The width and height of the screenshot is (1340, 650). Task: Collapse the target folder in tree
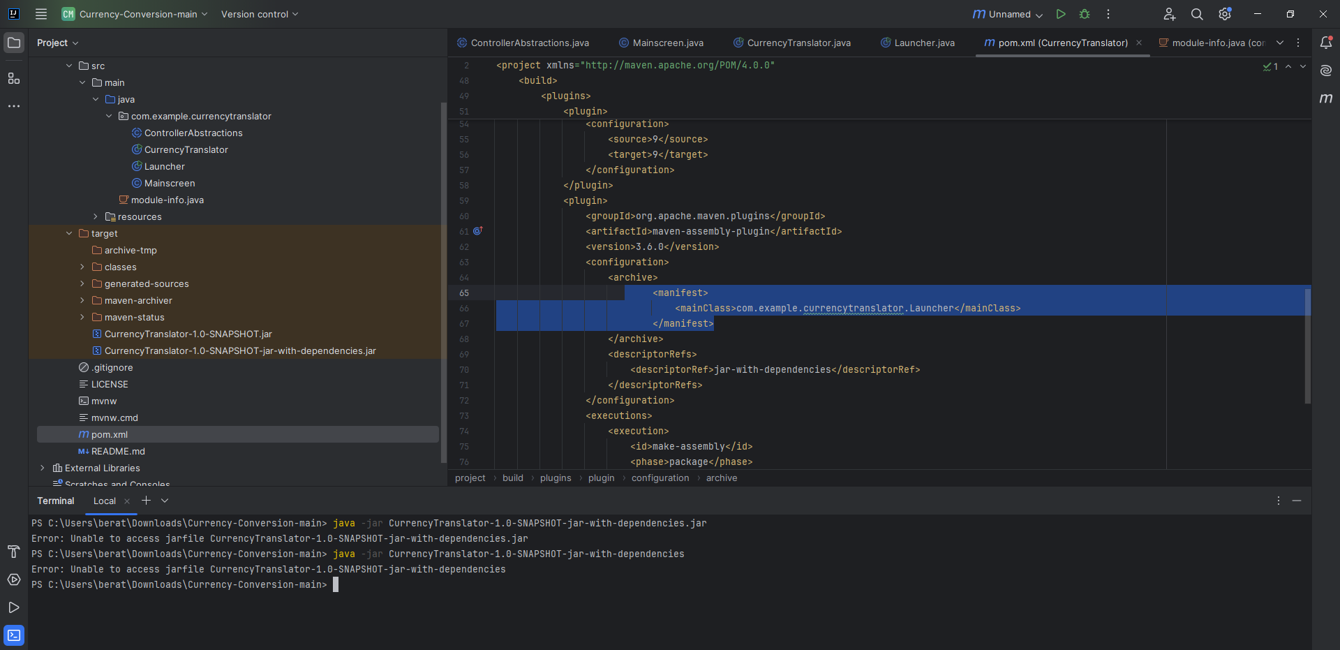tap(69, 233)
